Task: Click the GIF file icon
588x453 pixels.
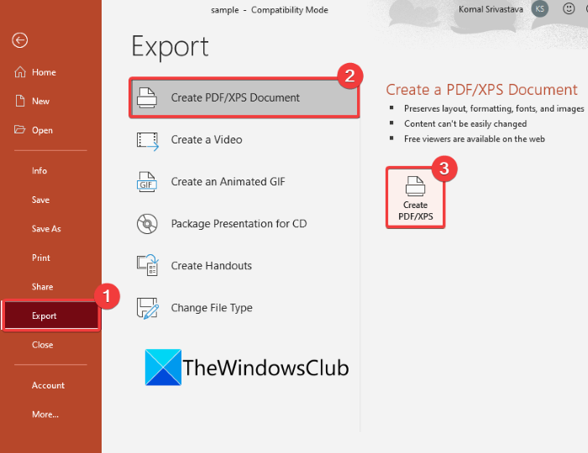Action: tap(147, 182)
